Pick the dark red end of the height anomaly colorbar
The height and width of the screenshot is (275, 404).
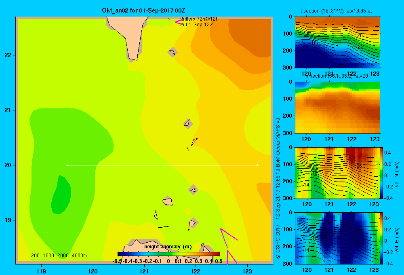click(x=217, y=254)
